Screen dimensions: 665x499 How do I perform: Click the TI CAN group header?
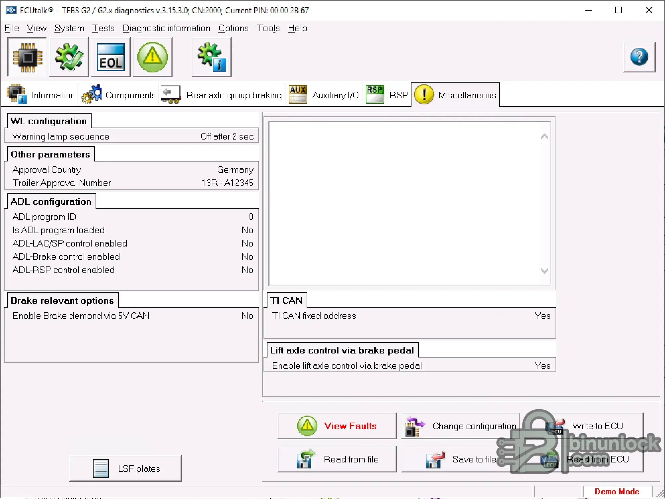click(x=286, y=300)
